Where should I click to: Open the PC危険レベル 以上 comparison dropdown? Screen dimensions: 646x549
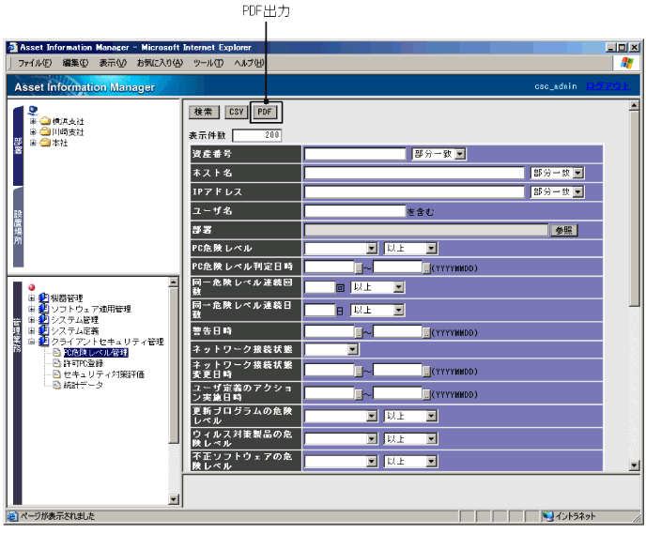pos(410,249)
